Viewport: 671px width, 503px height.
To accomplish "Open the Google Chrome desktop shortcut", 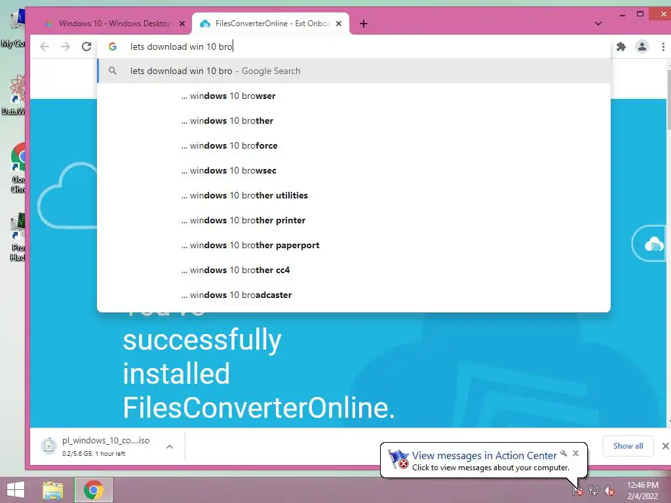I will click(17, 168).
